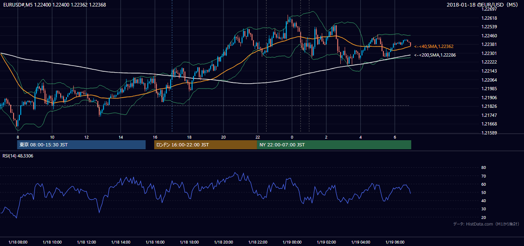The height and width of the screenshot is (246, 524).
Task: Click RSI scale value 40
Action: [483, 200]
